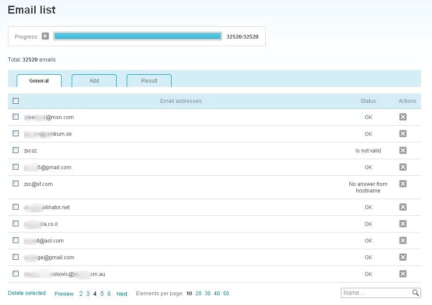
Task: Tick the 5@gmail.com checkbox
Action: click(x=16, y=167)
